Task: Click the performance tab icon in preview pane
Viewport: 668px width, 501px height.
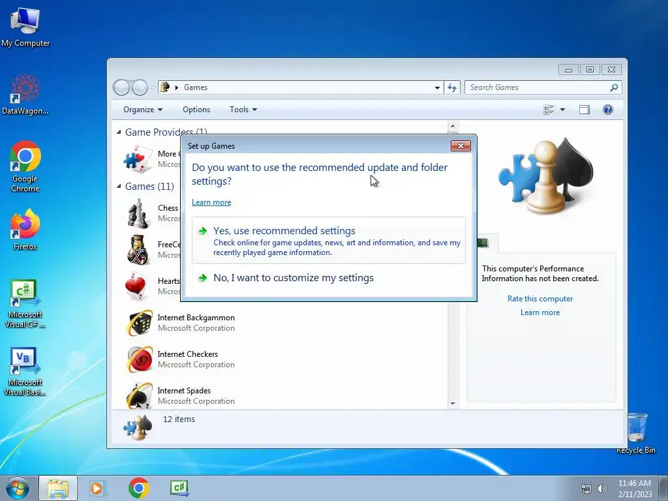Action: click(482, 243)
